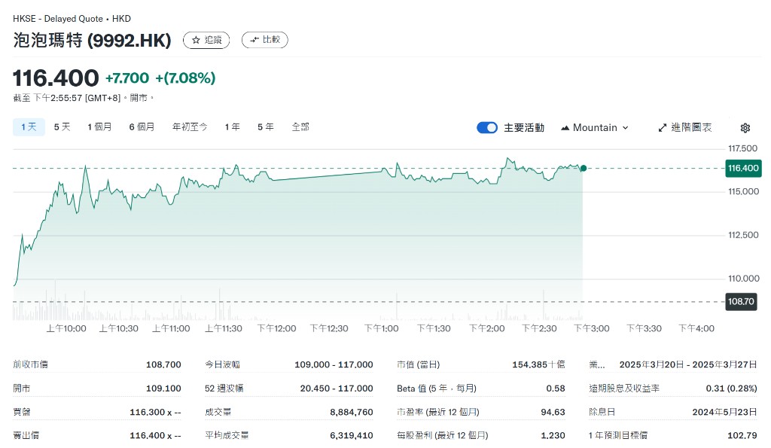
Task: Click the 除息日 date 2024年5月23日
Action: coord(725,412)
